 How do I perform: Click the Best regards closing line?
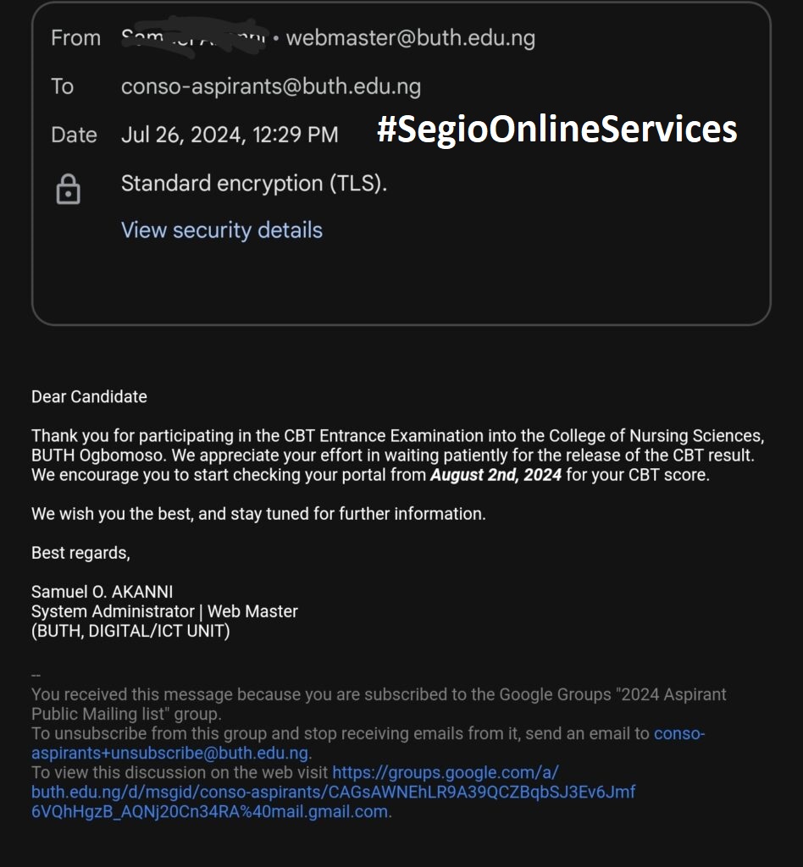pos(80,553)
